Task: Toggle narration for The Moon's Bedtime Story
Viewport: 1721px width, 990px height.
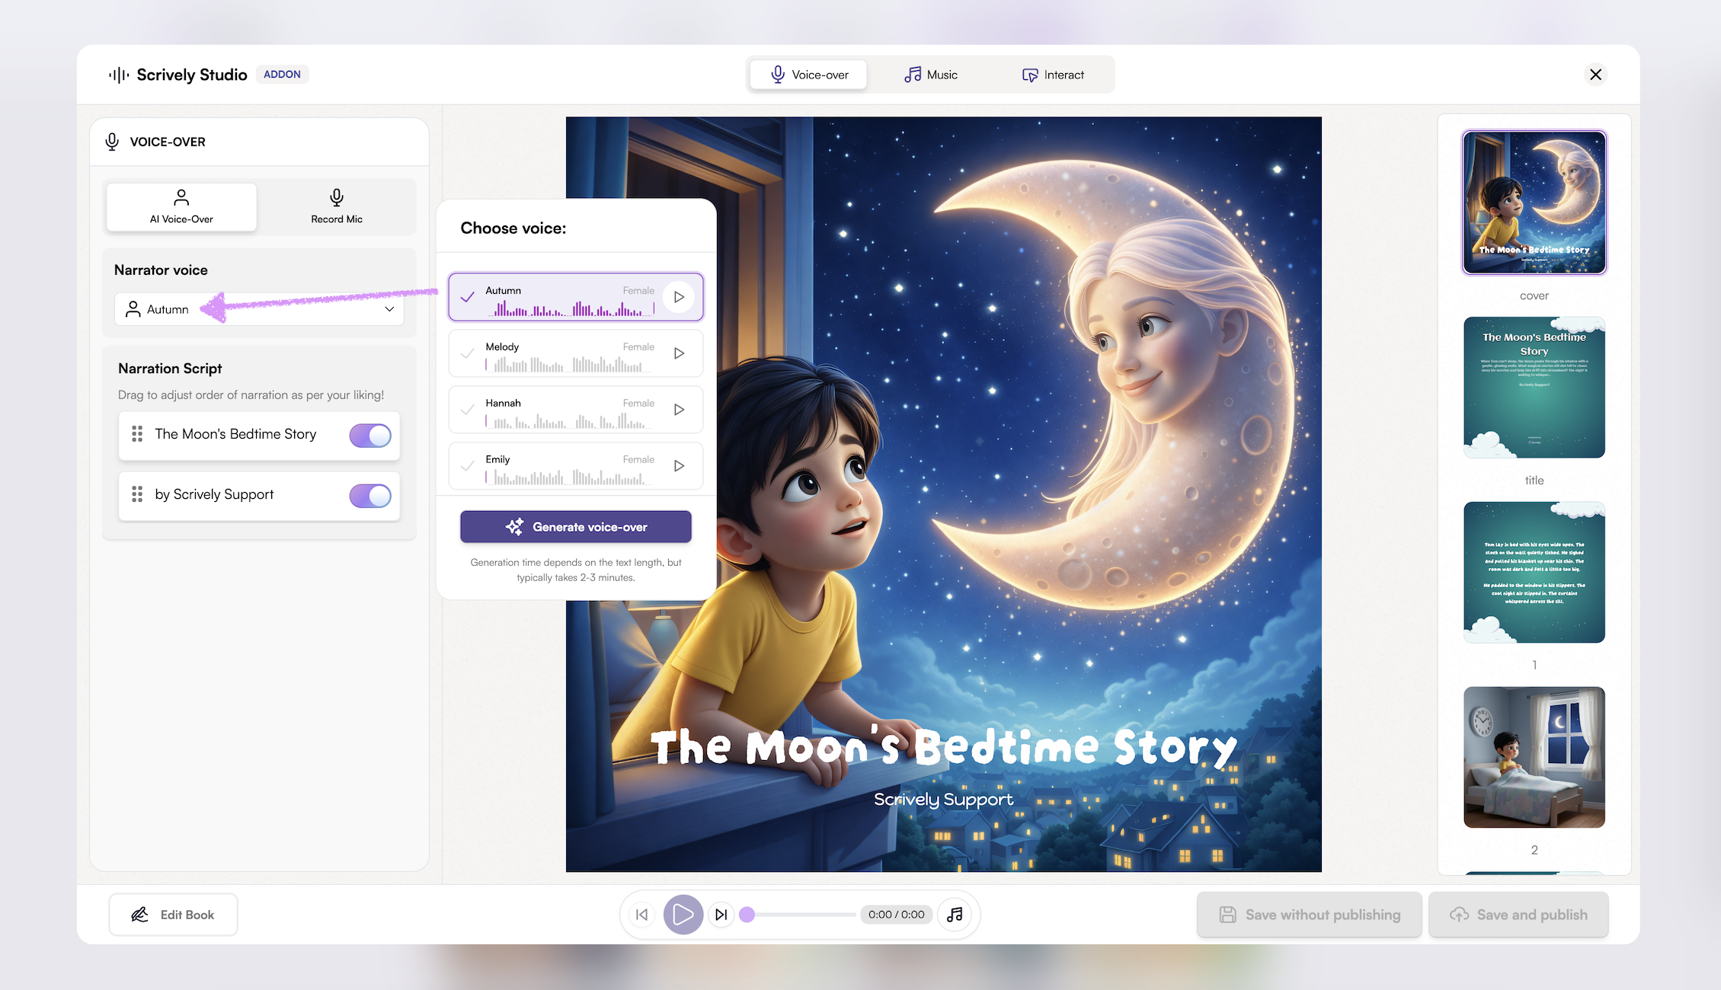Action: coord(370,436)
